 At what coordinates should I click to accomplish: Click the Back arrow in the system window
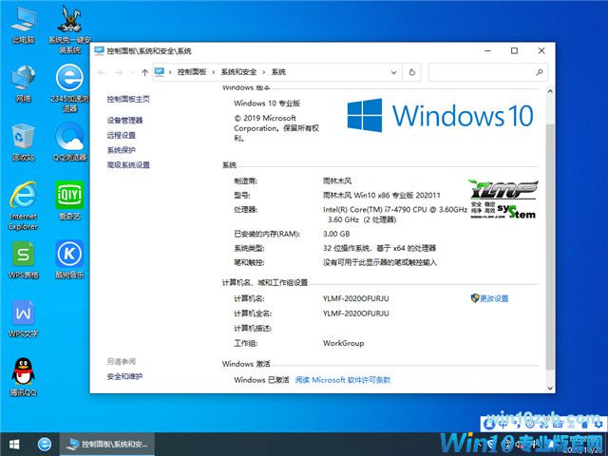[102, 72]
